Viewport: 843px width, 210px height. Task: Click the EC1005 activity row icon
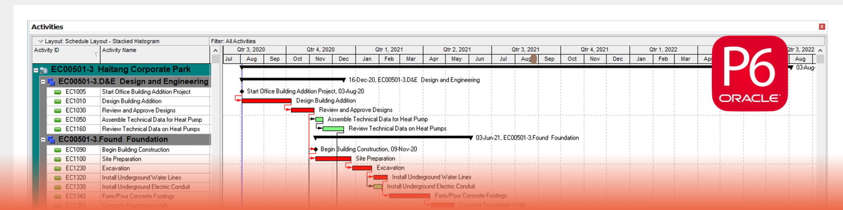pyautogui.click(x=58, y=92)
